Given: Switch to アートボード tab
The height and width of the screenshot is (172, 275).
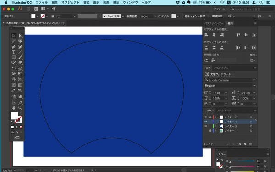Looking at the screenshot, I should pyautogui.click(x=224, y=111).
